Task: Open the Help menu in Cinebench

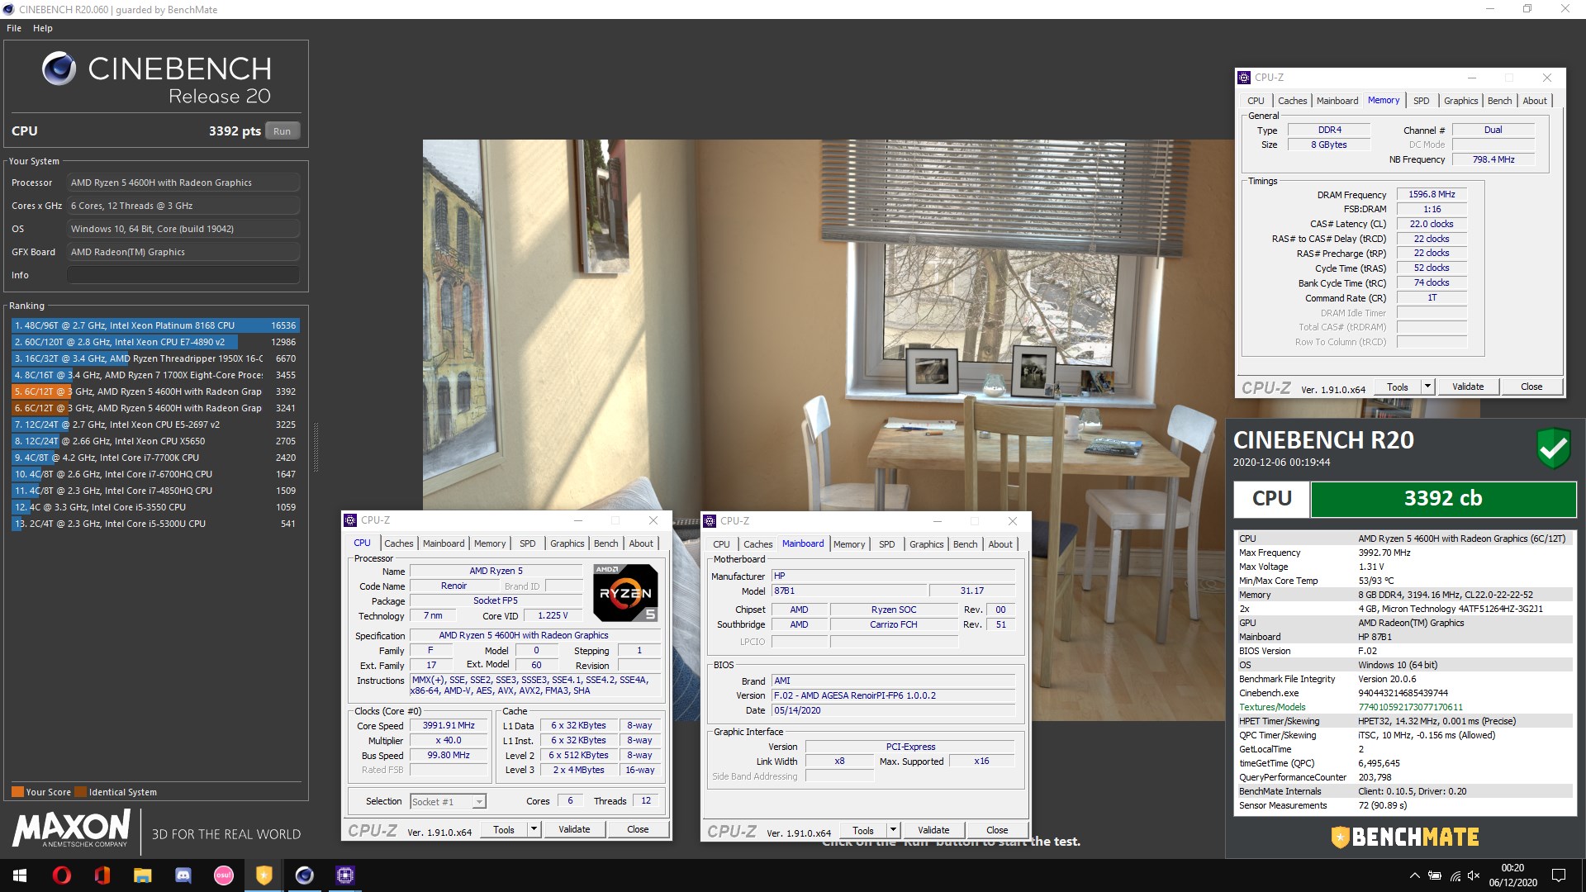Action: coord(43,28)
